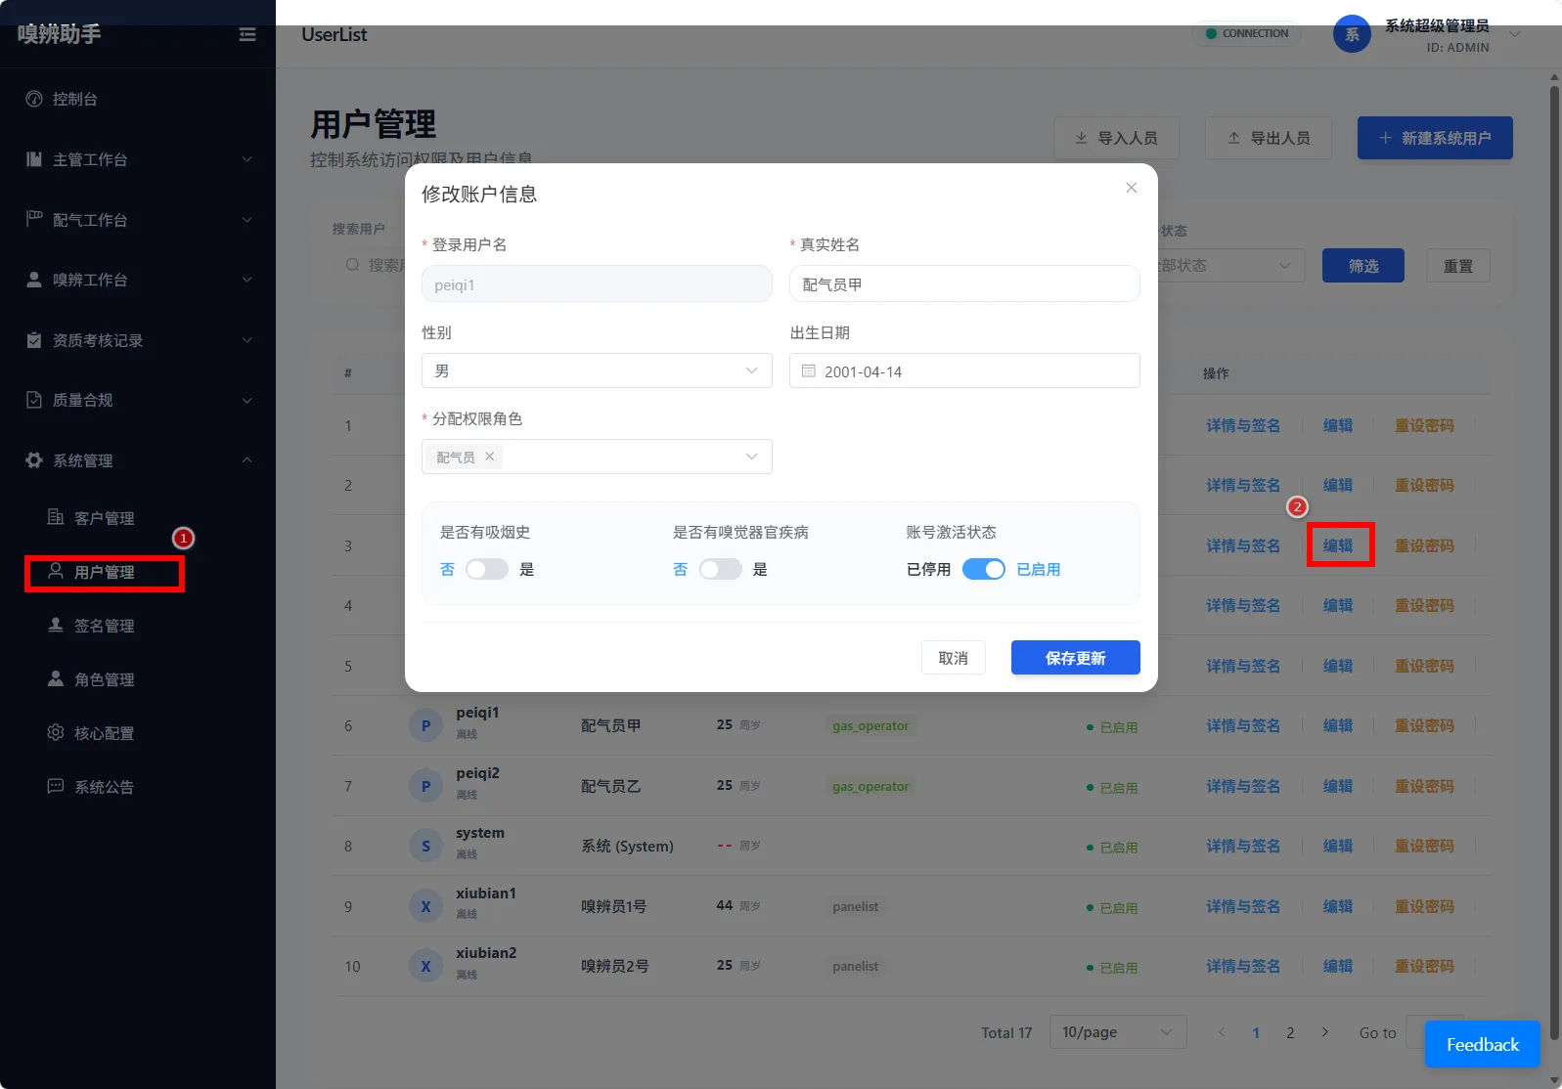
Task: Click the 出生日期 date field
Action: point(964,371)
